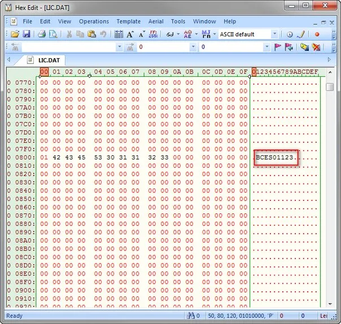Go to next bookmark flag icon
This screenshot has height=324, width=341.
(289, 47)
